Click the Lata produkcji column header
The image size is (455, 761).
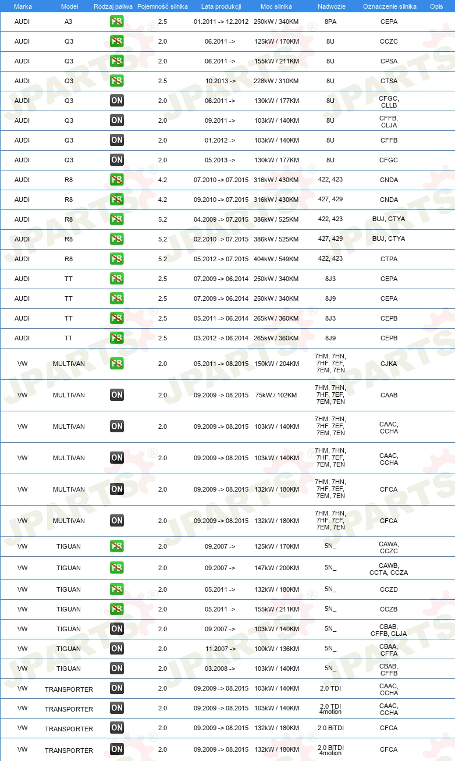tap(221, 6)
